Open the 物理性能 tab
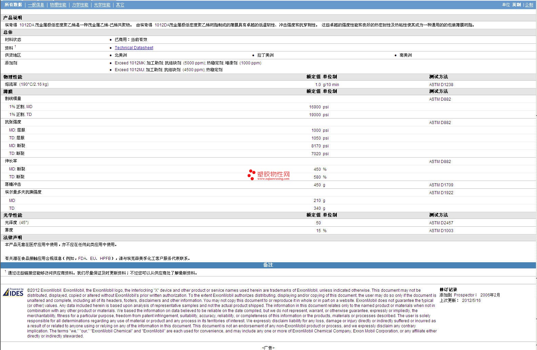 tap(58, 5)
